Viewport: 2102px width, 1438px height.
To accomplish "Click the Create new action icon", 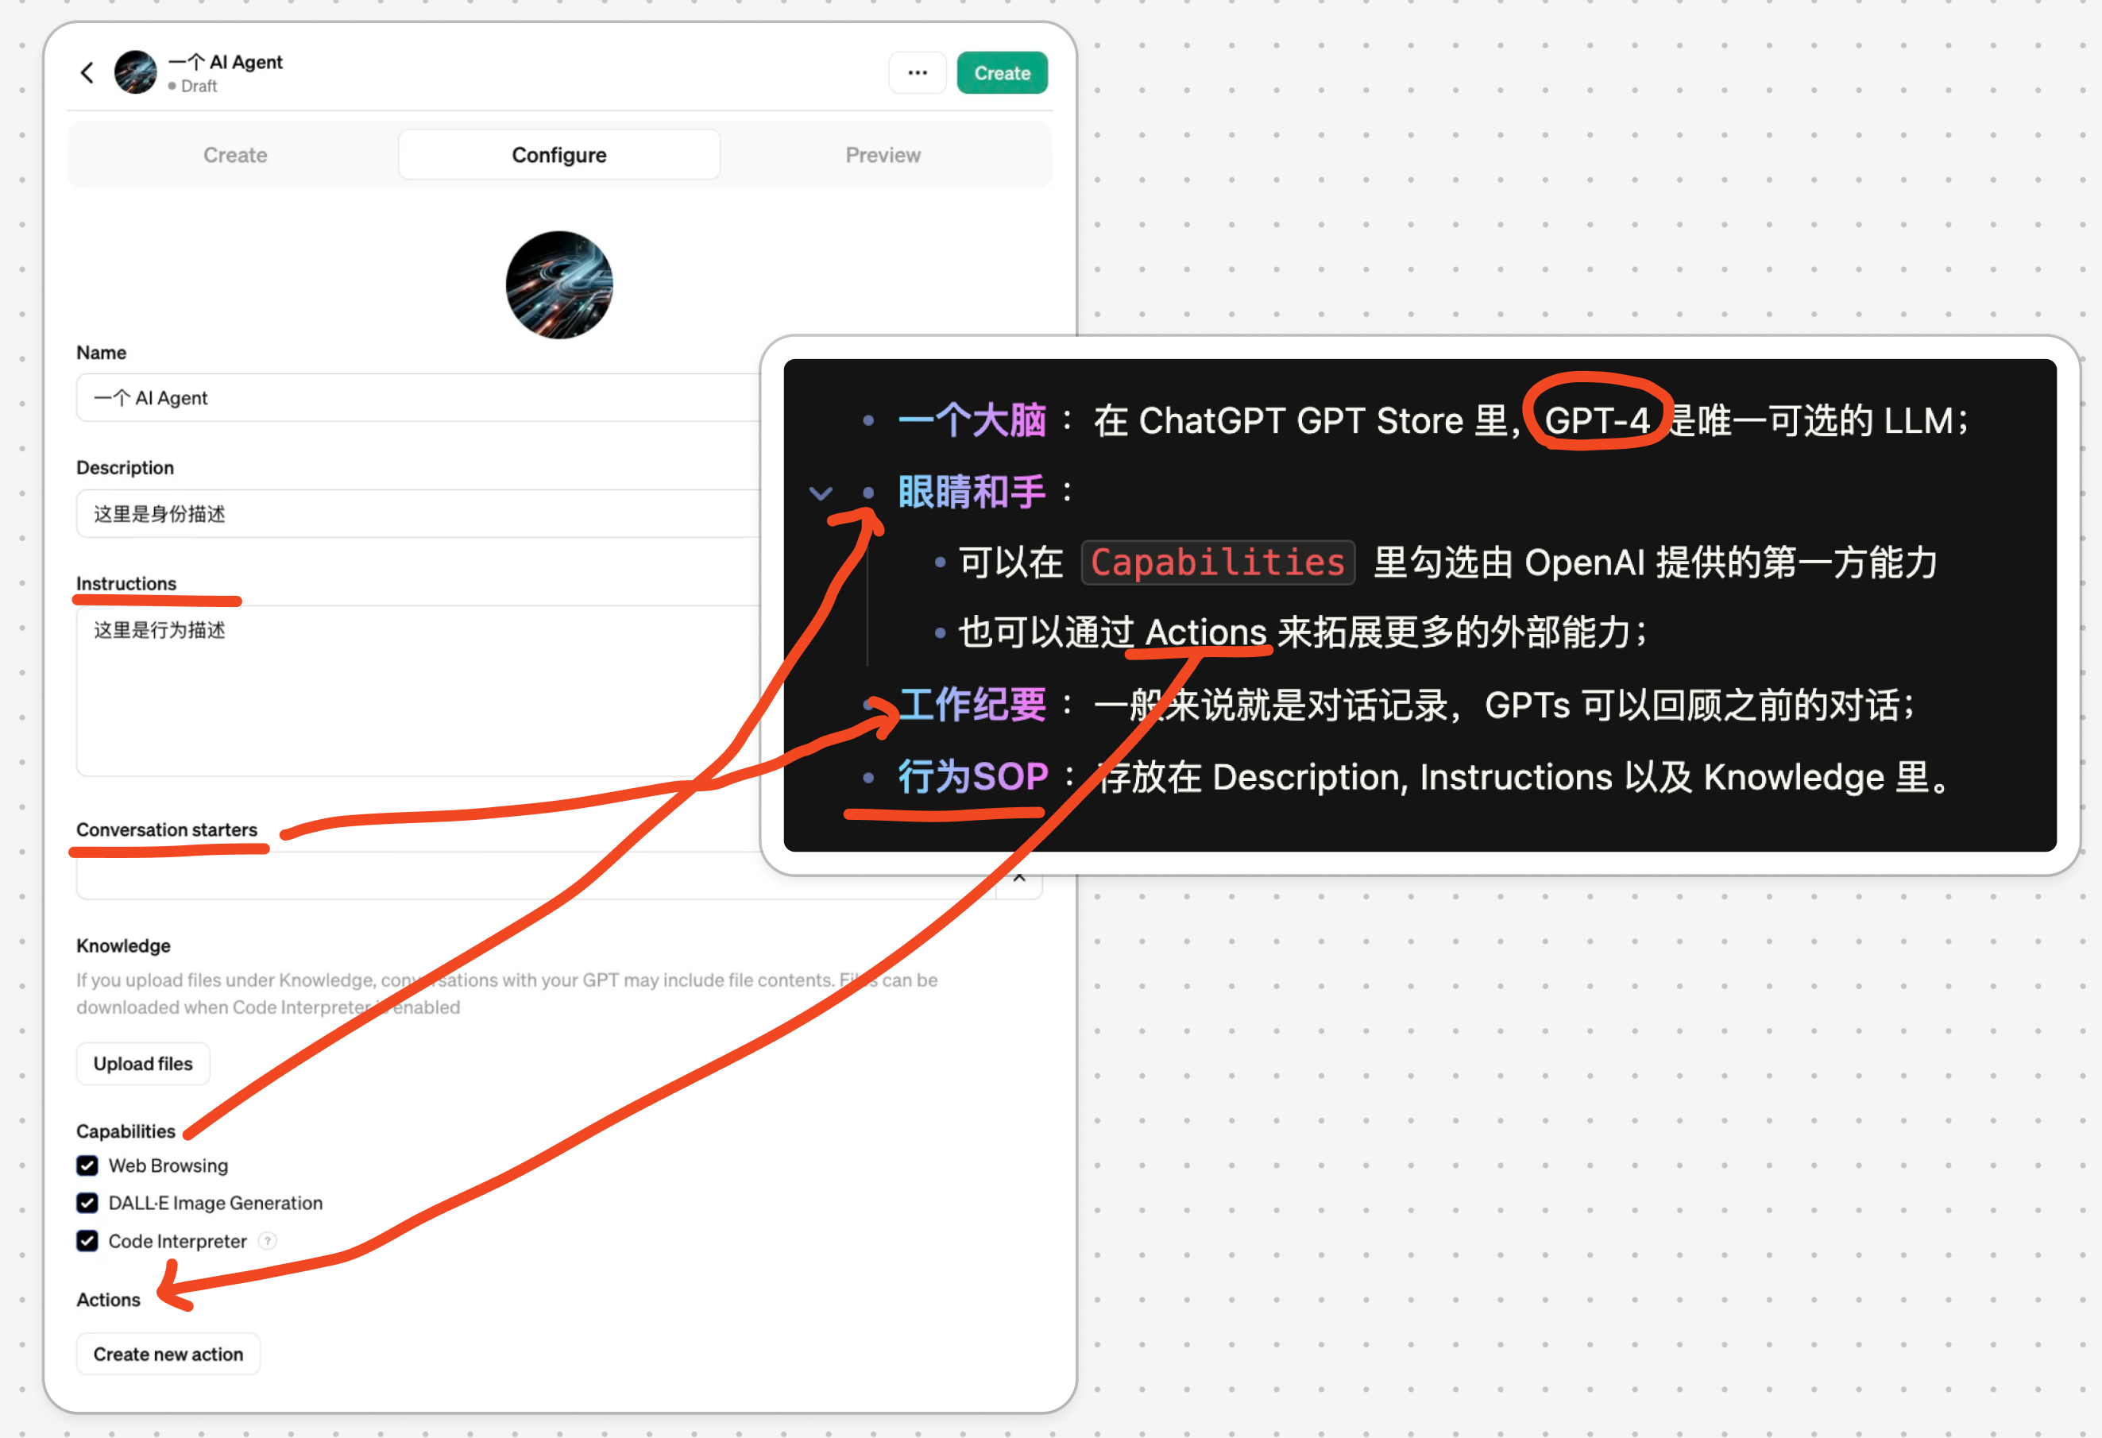I will click(x=169, y=1353).
